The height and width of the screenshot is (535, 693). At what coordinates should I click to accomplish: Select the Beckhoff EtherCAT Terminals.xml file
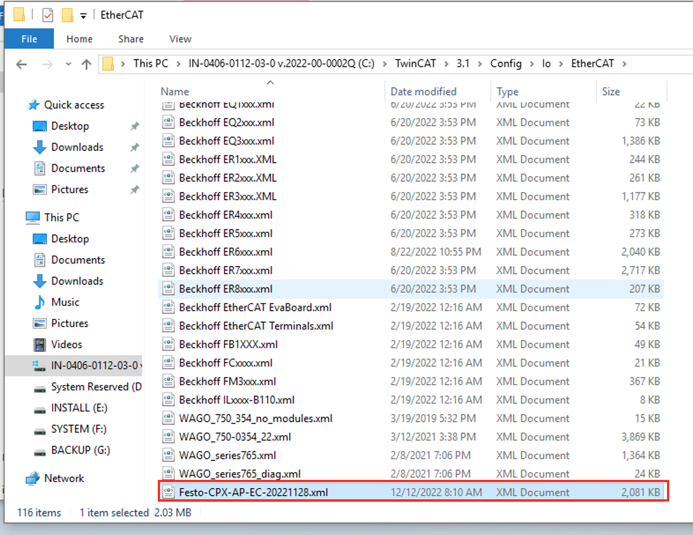click(411, 326)
